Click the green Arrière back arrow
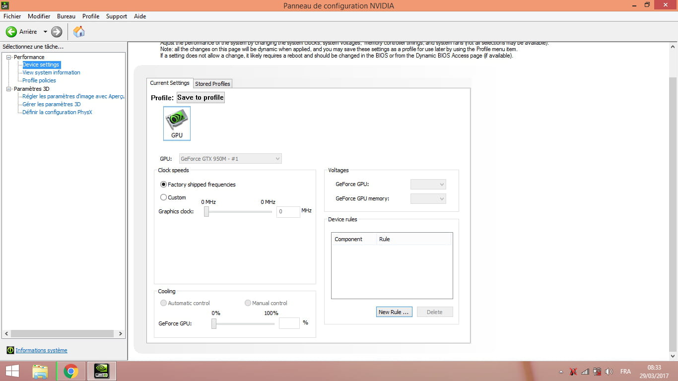 [x=11, y=32]
